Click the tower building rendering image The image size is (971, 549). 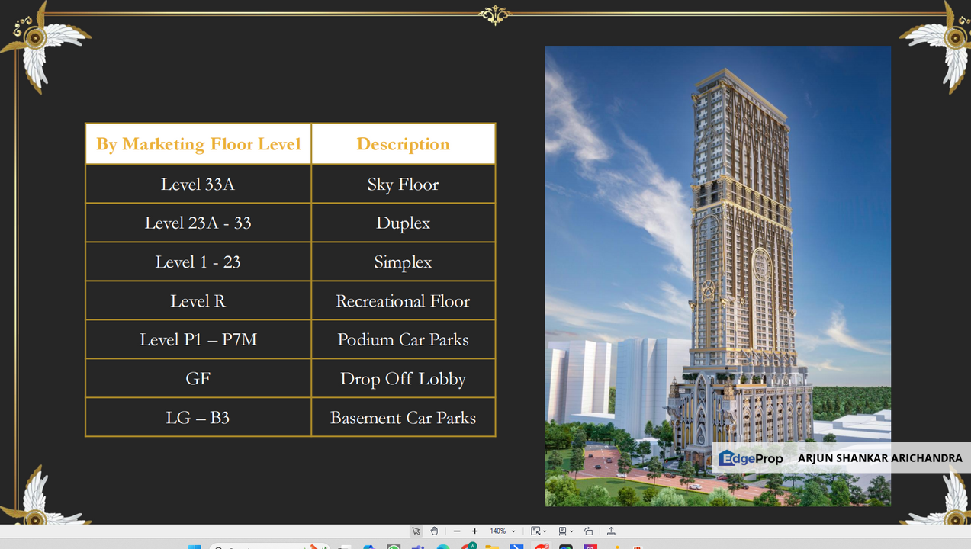(x=717, y=252)
